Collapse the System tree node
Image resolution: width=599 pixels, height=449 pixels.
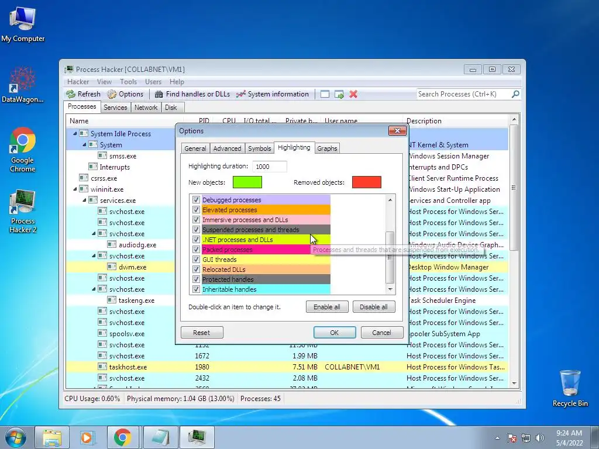tap(84, 145)
